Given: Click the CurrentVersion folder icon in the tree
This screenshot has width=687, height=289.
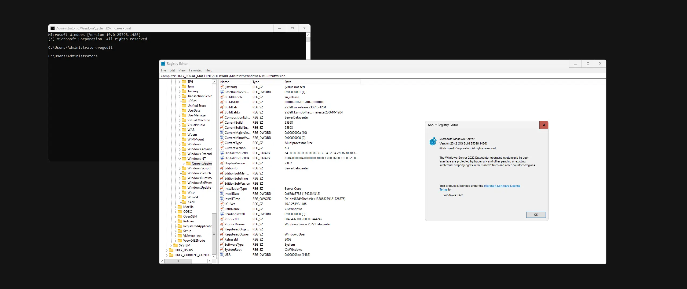Looking at the screenshot, I should 188,163.
